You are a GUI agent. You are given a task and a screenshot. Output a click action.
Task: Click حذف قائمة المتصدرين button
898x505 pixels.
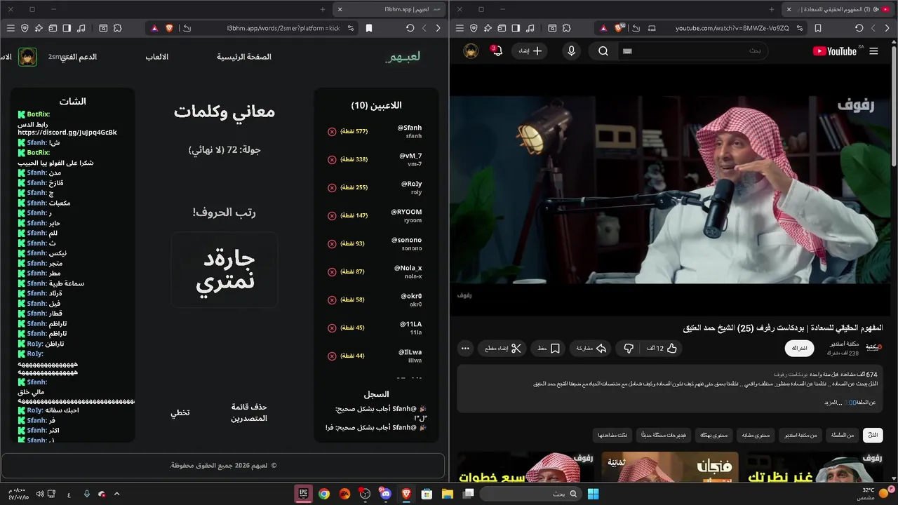(249, 412)
